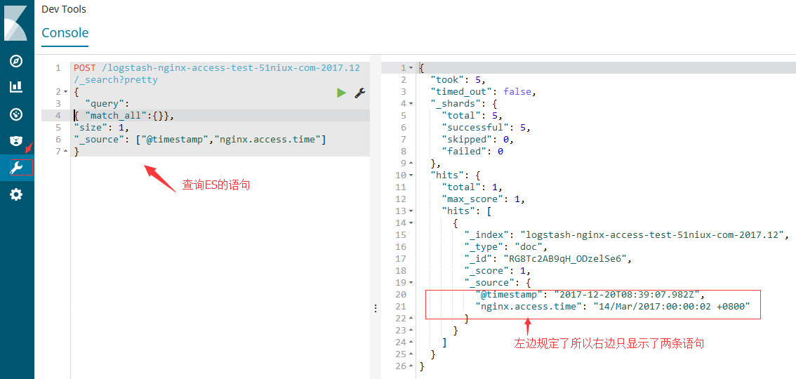This screenshot has width=796, height=379.
Task: Open Dashboard from the sidebar gauge icon
Action: [x=16, y=114]
